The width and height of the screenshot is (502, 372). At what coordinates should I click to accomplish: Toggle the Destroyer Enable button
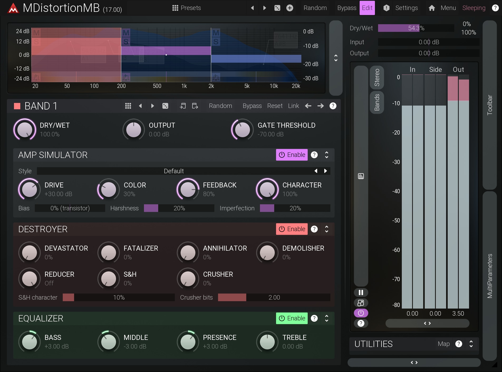click(x=292, y=229)
